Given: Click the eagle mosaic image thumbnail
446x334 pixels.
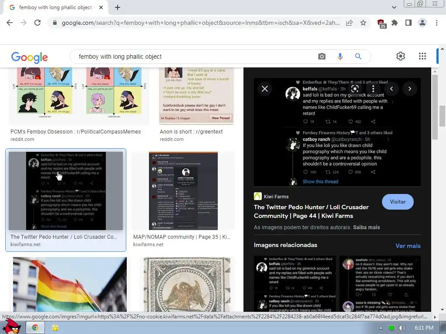Looking at the screenshot, I should click(187, 284).
